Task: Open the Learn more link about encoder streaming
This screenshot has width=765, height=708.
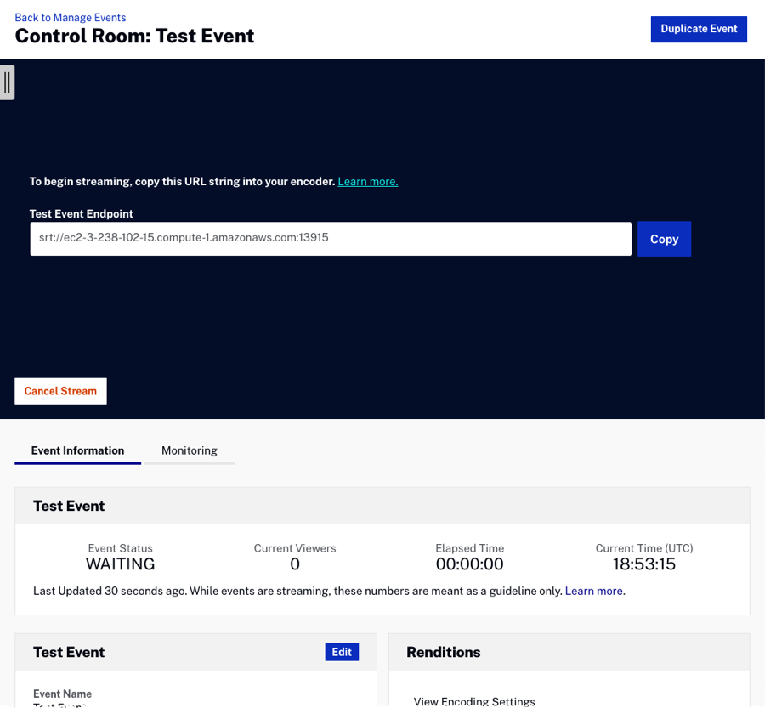Action: click(367, 181)
